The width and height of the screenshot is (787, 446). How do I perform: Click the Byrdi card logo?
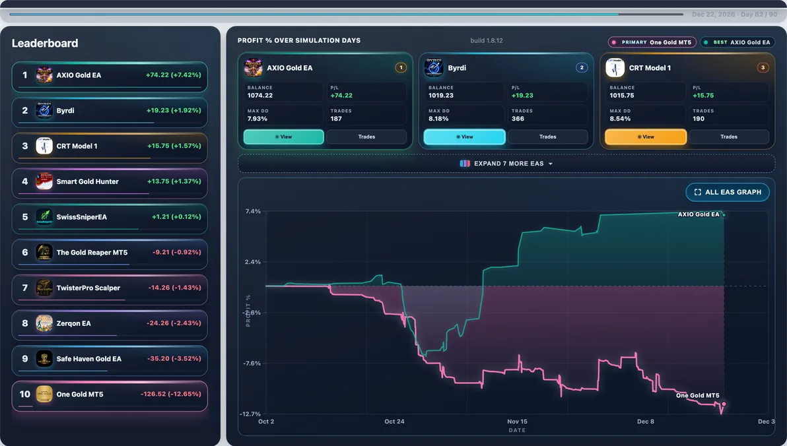[x=434, y=68]
